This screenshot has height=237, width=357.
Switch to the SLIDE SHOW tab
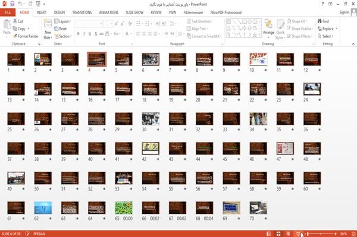point(134,12)
